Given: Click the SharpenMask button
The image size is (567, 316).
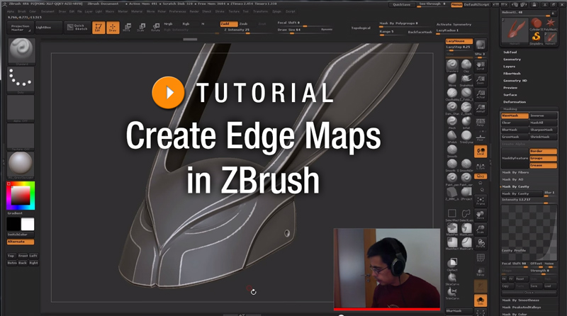Looking at the screenshot, I should click(543, 130).
